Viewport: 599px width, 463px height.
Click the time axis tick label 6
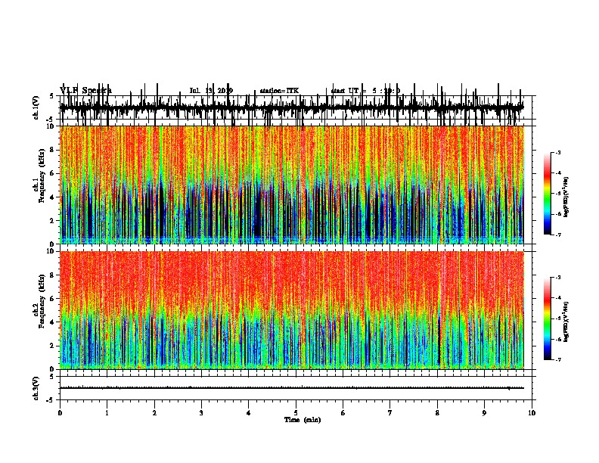tap(343, 413)
